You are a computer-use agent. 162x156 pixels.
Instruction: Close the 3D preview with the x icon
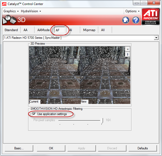tap(128, 49)
